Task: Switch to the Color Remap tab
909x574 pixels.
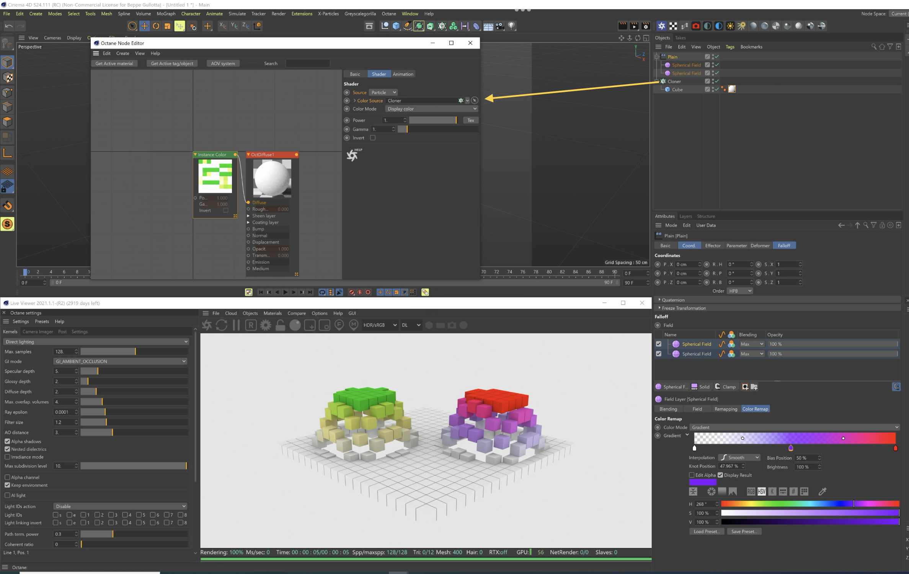Action: tap(755, 409)
